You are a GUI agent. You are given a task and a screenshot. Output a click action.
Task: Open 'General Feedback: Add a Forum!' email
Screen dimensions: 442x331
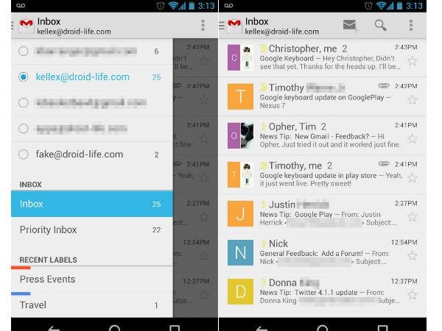[323, 252]
